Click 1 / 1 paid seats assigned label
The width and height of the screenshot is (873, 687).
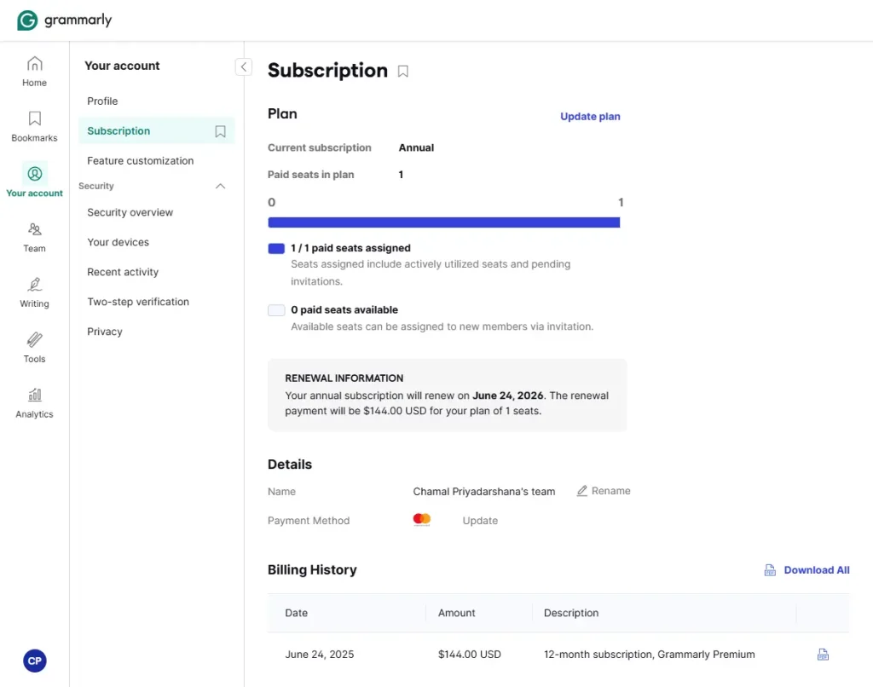pos(350,248)
